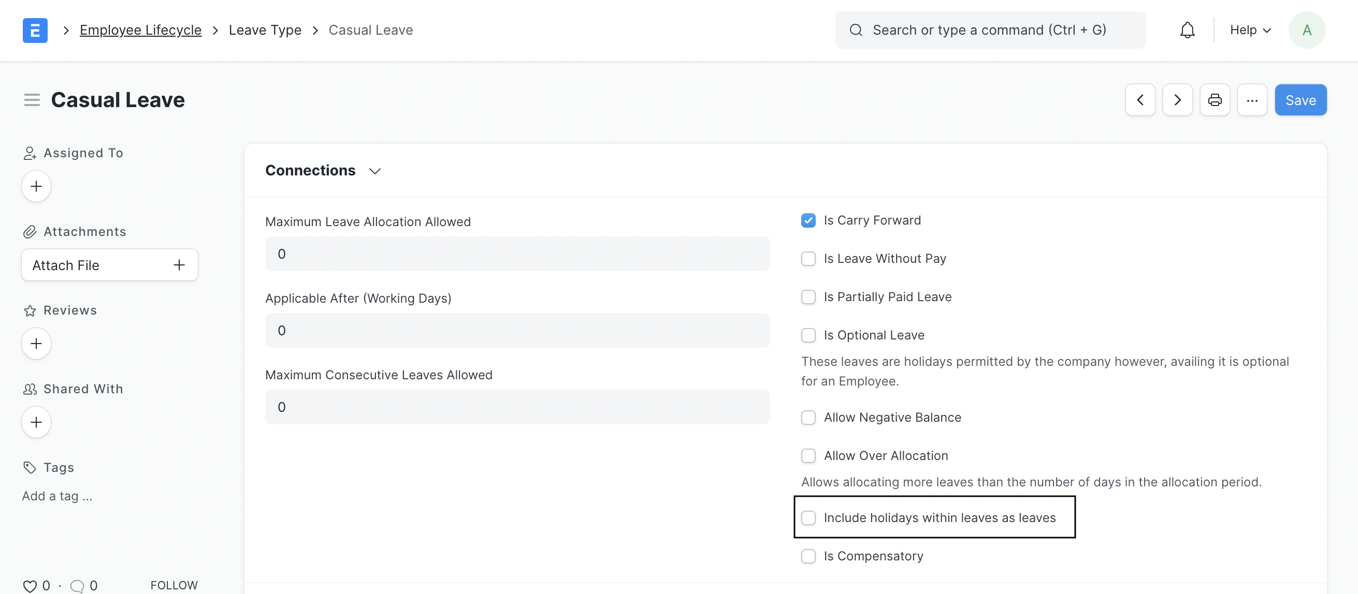The width and height of the screenshot is (1358, 594).
Task: Open comments via the speech bubble icon
Action: point(77,585)
